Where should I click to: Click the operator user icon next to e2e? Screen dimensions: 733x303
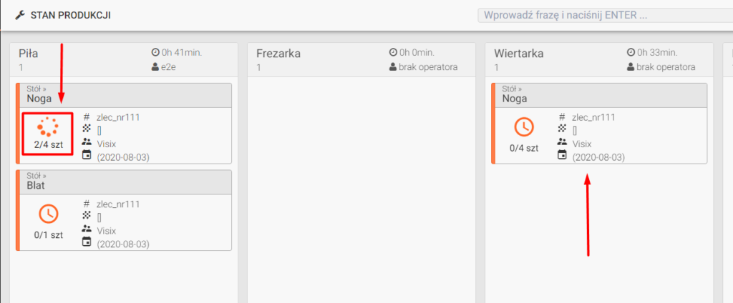tap(155, 67)
